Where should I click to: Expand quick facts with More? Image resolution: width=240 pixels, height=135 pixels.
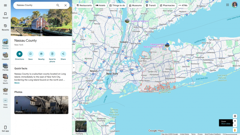[17, 83]
